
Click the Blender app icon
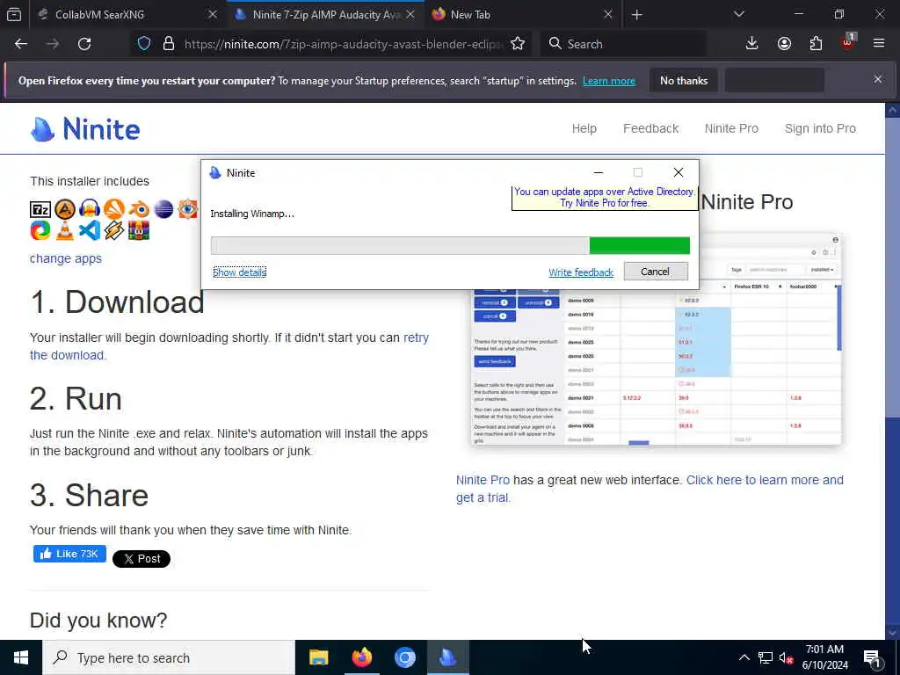point(139,209)
